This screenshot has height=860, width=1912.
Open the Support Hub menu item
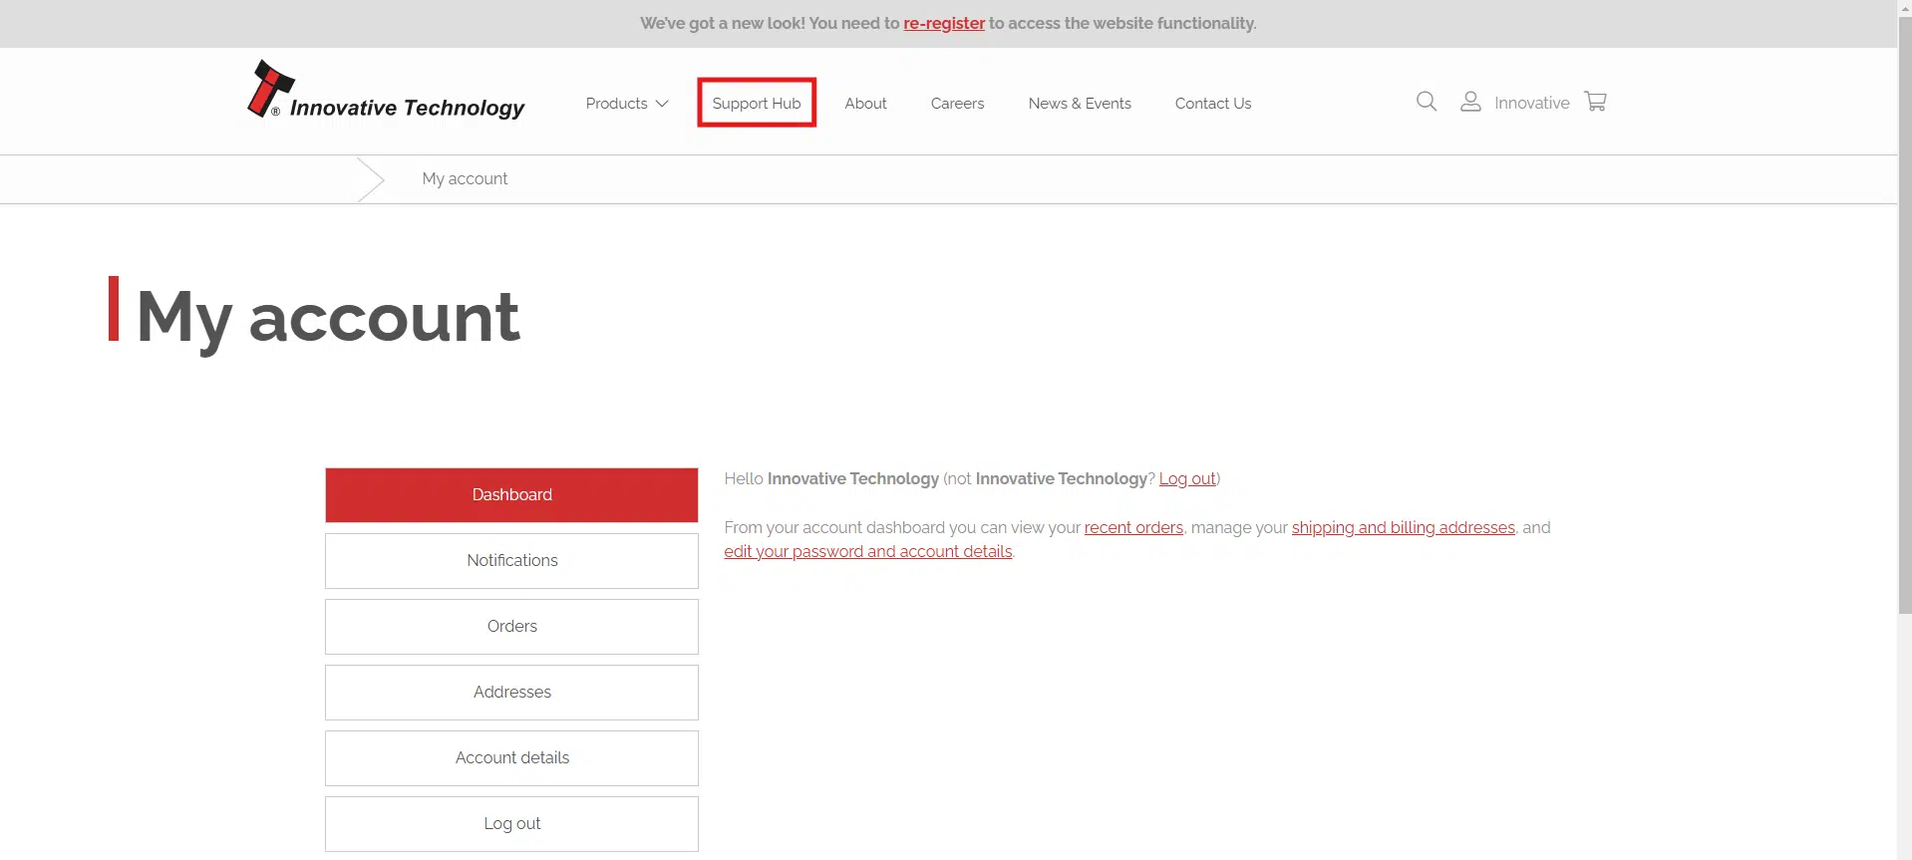756,104
